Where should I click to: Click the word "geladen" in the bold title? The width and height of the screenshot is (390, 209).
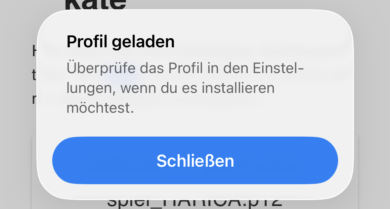click(143, 41)
